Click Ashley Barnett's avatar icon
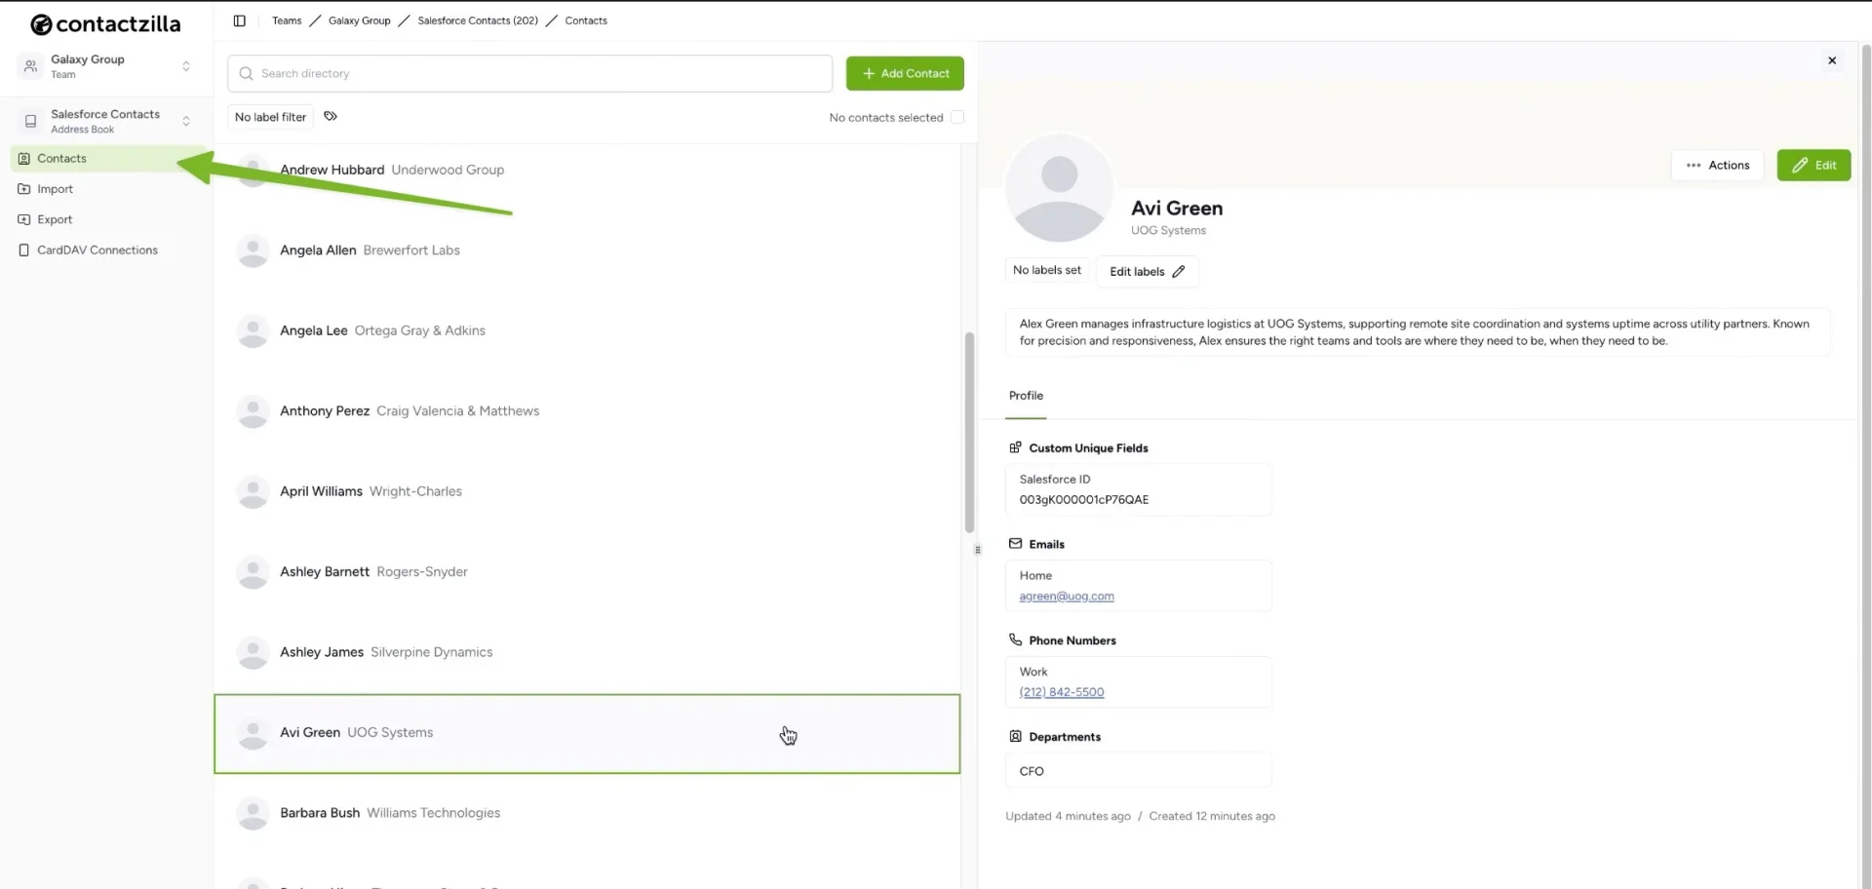Screen dimensions: 1872x889 coord(253,572)
